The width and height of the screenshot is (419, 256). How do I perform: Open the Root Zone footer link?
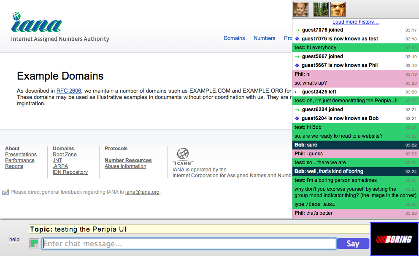click(x=65, y=155)
